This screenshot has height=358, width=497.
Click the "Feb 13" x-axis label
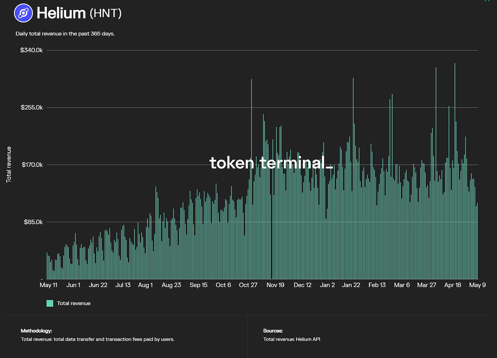pos(377,285)
